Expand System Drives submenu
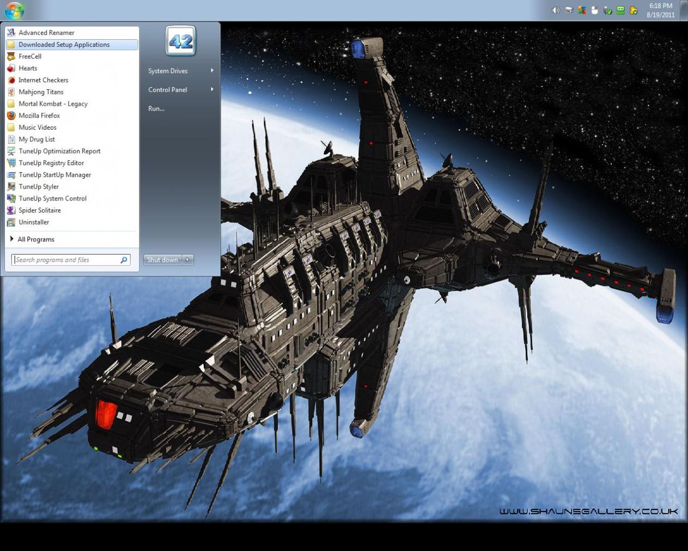This screenshot has height=551, width=688. tap(180, 71)
